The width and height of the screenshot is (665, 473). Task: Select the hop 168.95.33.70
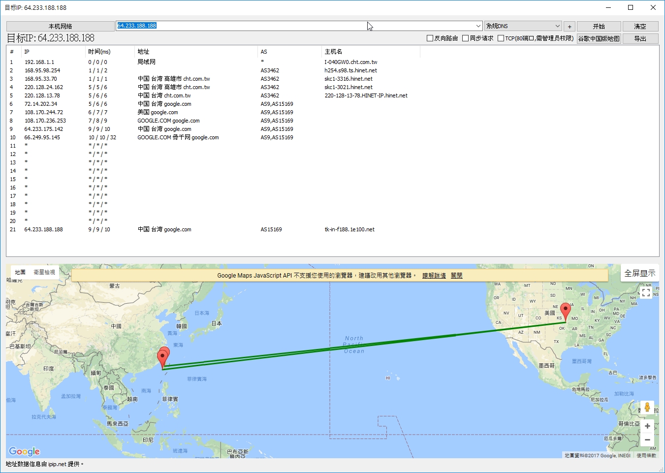coord(41,79)
